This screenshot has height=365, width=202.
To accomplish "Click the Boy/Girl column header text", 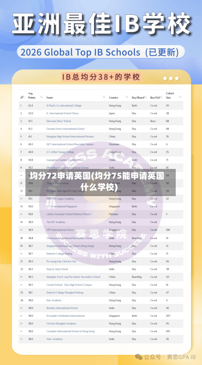I will tap(155, 98).
